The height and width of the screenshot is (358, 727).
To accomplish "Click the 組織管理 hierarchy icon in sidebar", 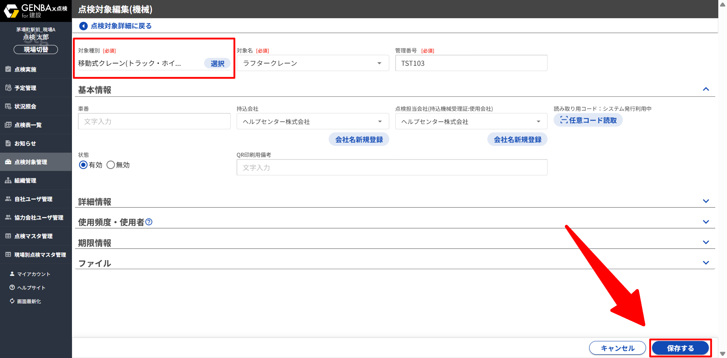I will coord(8,180).
